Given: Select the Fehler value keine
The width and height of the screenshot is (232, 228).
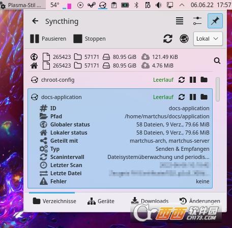Looking at the screenshot, I should 202,181.
